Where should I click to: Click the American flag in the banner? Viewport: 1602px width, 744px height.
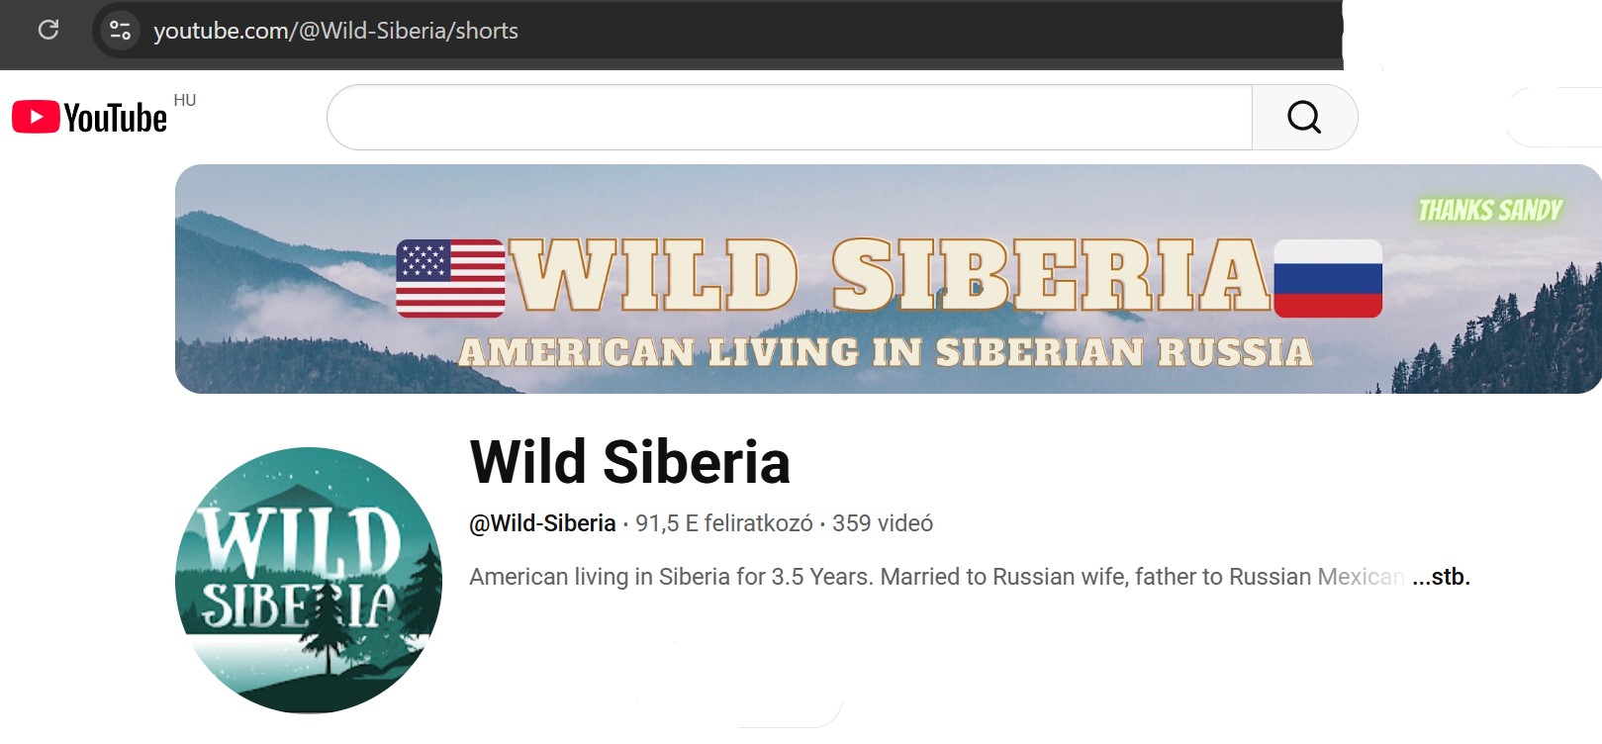450,278
